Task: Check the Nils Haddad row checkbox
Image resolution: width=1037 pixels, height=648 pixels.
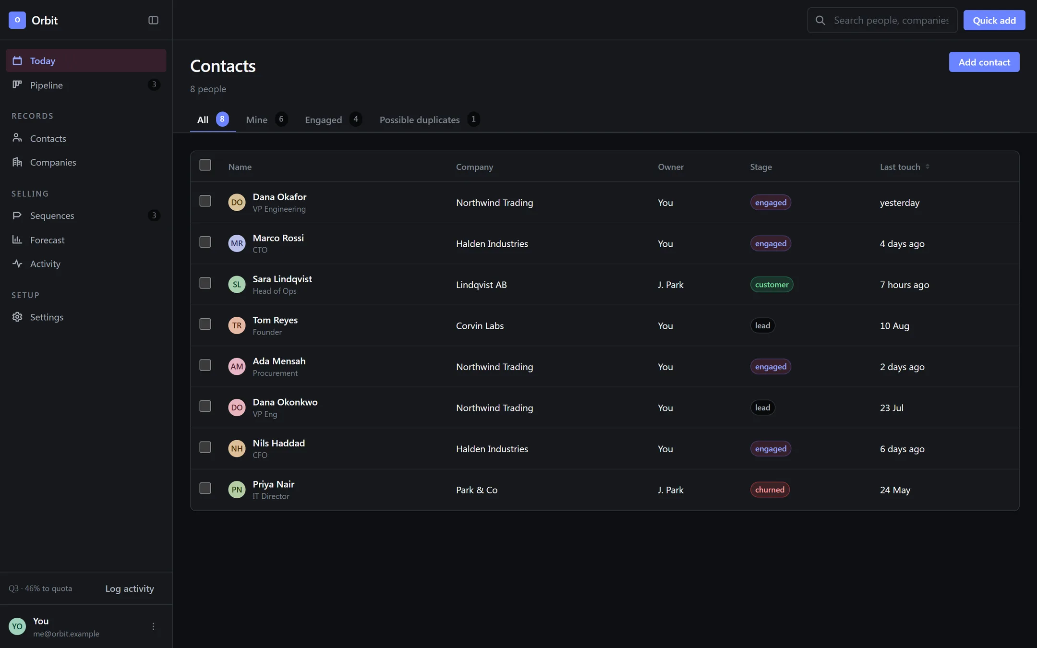Action: (x=205, y=447)
